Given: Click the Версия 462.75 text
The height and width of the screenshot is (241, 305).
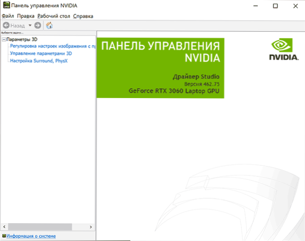Looking at the screenshot, I should [202, 84].
